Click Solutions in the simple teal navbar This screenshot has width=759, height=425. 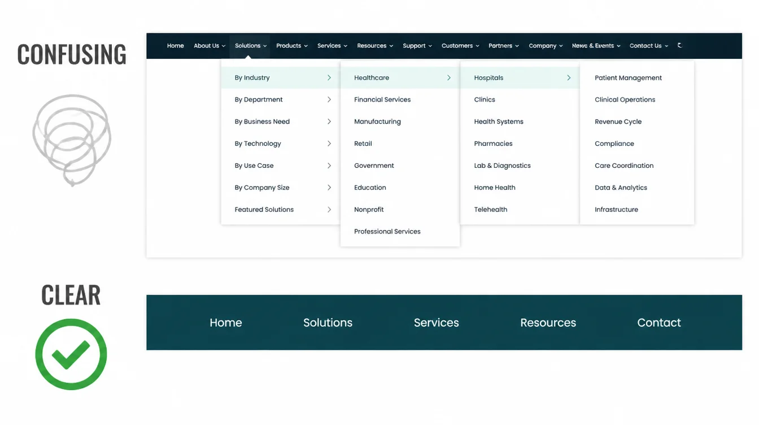click(328, 323)
